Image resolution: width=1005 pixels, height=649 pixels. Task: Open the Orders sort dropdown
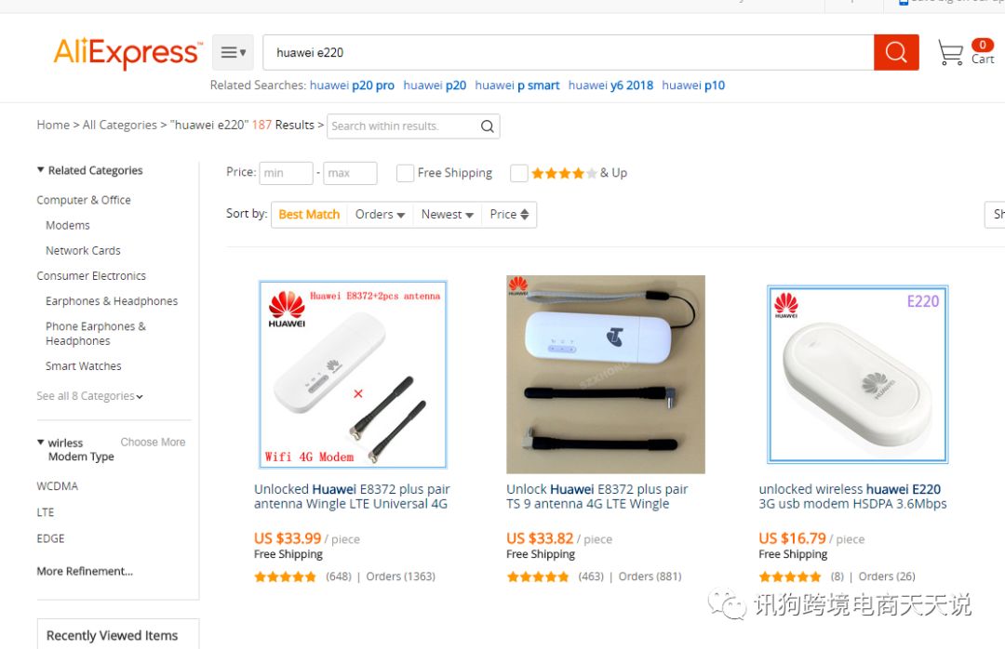380,215
